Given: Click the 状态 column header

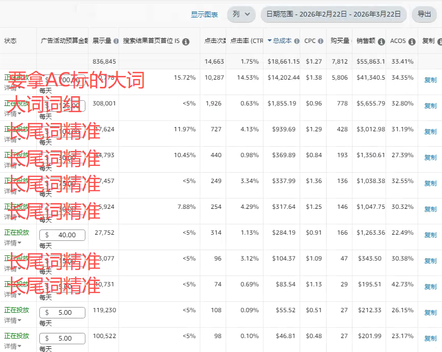Looking at the screenshot, I should pyautogui.click(x=11, y=41).
